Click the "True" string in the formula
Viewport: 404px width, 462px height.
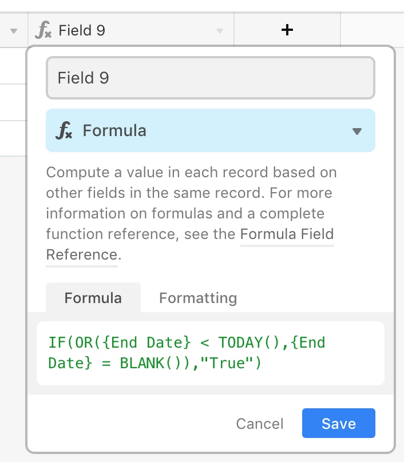227,363
